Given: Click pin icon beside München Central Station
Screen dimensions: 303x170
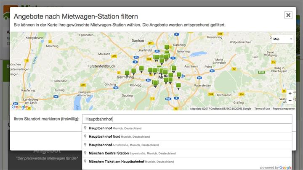Looking at the screenshot, I should [85, 153].
